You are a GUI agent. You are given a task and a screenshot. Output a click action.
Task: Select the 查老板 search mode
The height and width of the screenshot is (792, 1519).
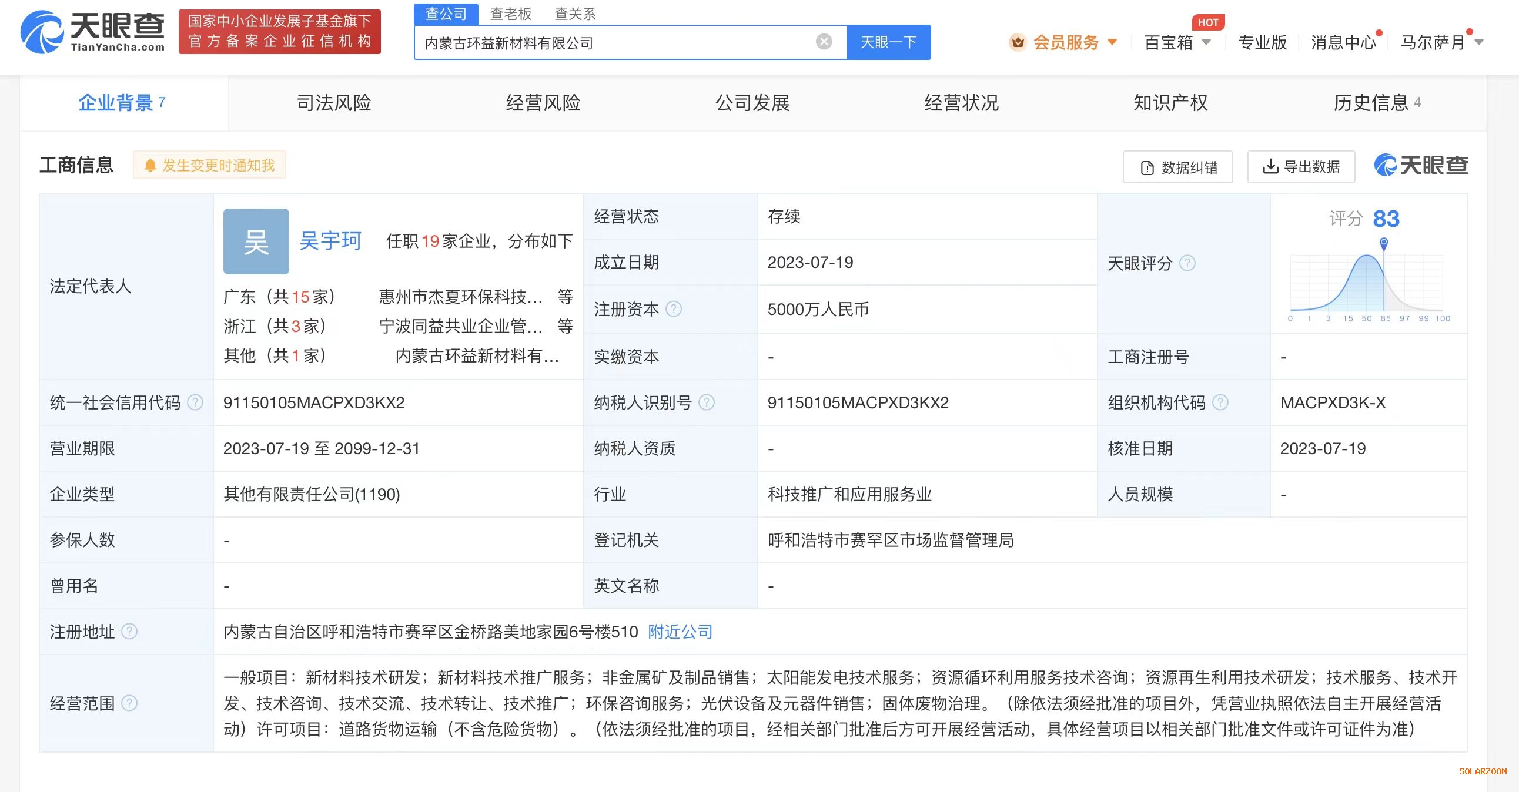(511, 14)
